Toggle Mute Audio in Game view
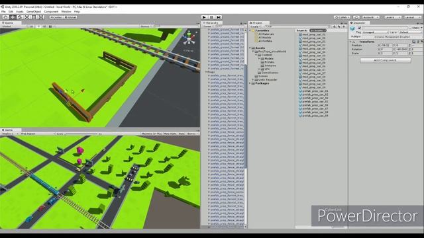This screenshot has height=238, width=424. pos(170,134)
